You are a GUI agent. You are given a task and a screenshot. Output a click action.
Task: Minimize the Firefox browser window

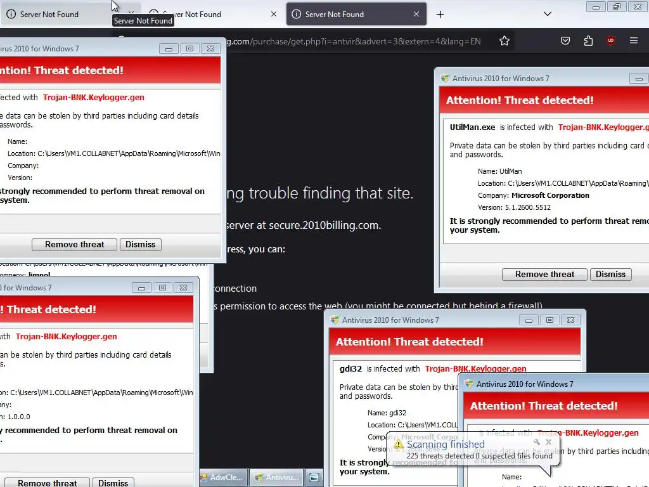596,7
